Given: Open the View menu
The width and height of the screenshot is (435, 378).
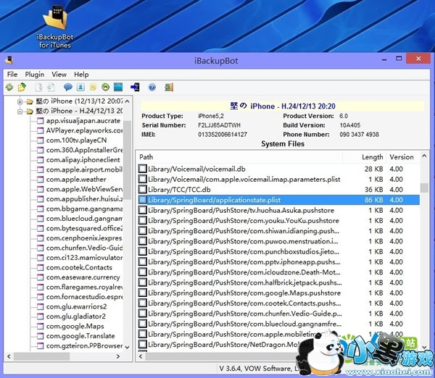Looking at the screenshot, I should tap(59, 74).
